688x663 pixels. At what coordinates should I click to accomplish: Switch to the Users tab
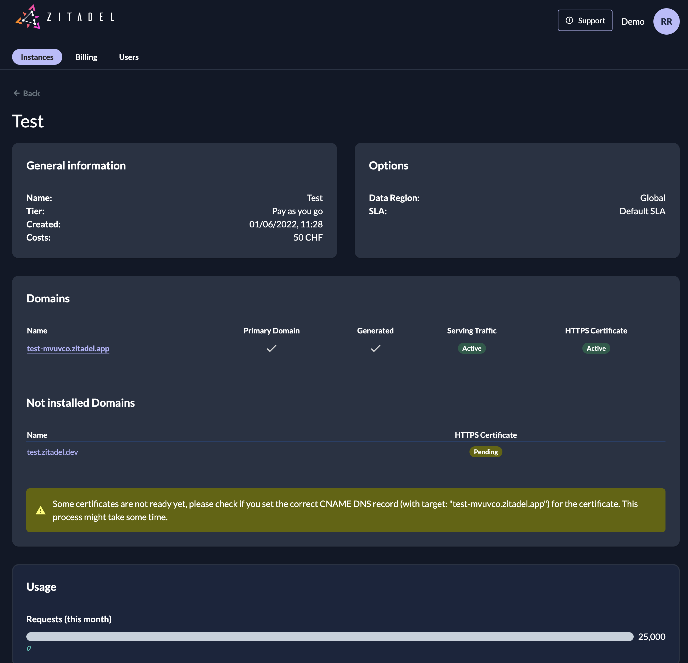[x=129, y=57]
